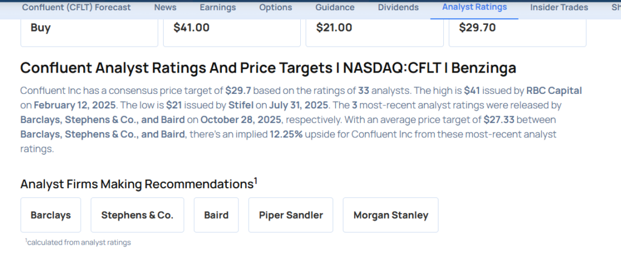Switch to the News tab
621x267 pixels.
[x=166, y=8]
